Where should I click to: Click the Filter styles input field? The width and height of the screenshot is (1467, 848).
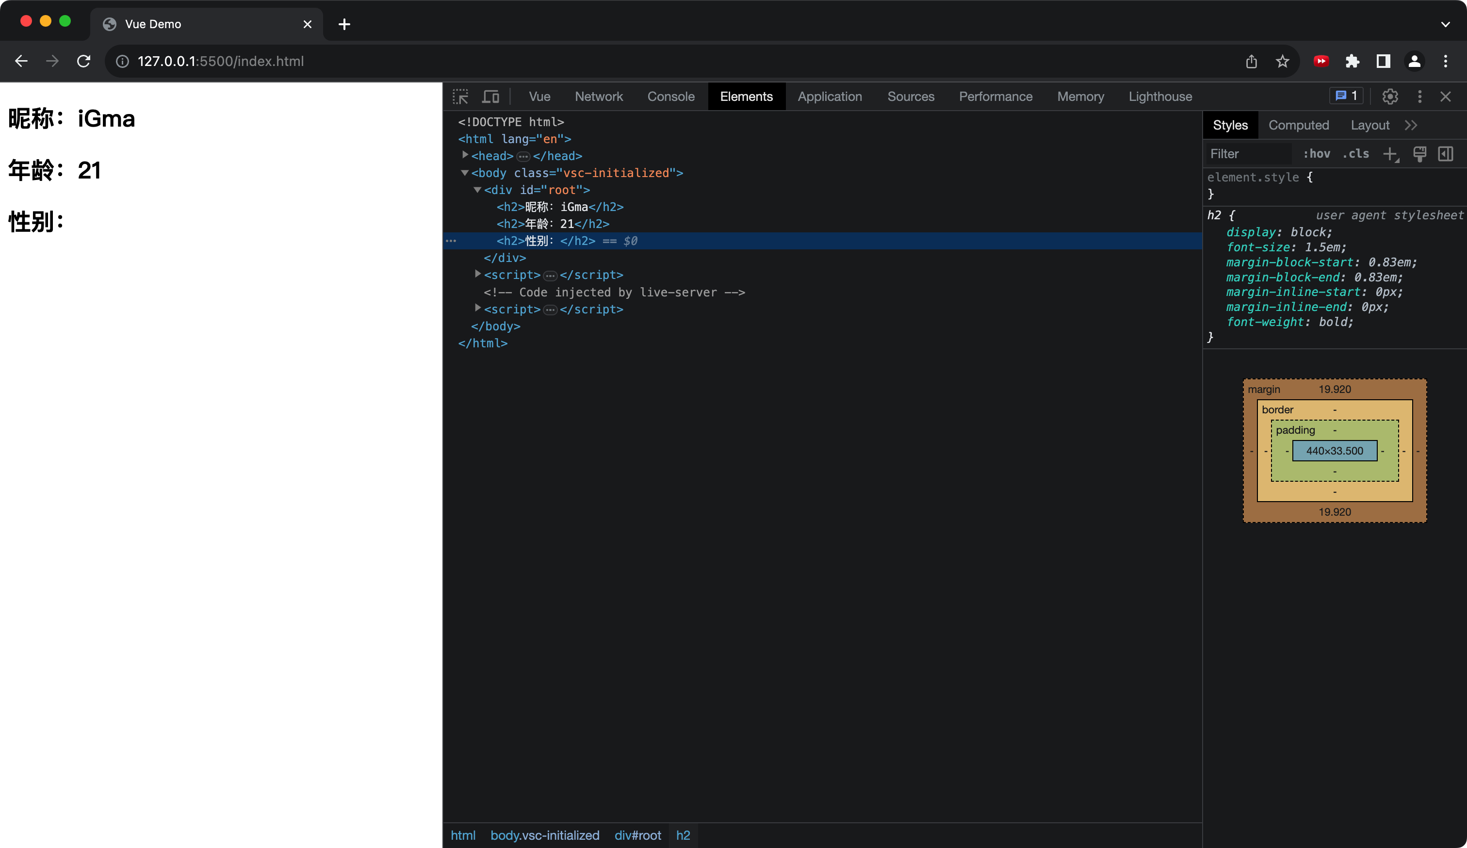tap(1248, 154)
